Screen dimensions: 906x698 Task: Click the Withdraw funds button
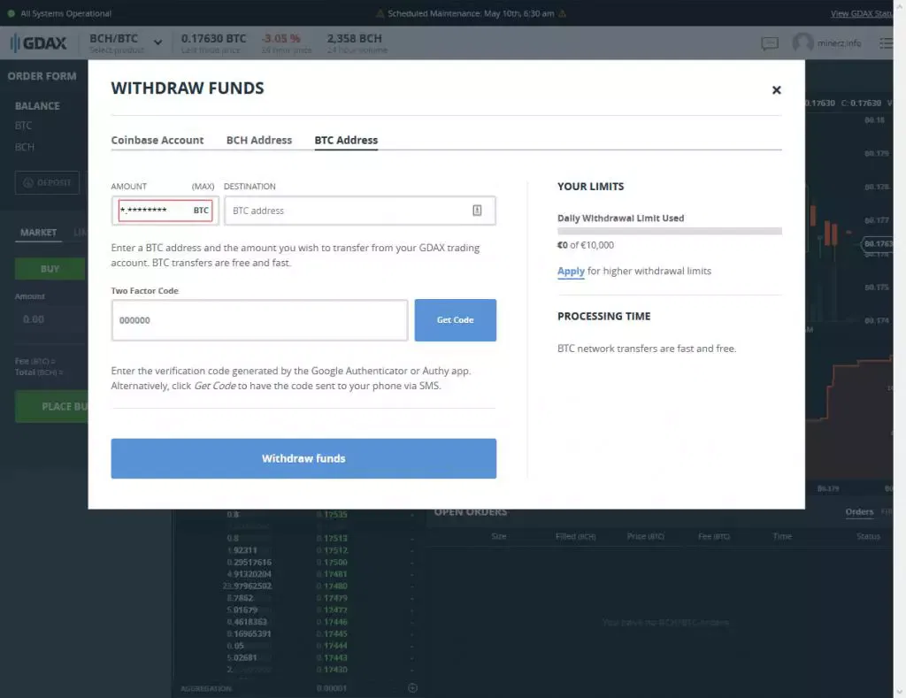pyautogui.click(x=303, y=458)
